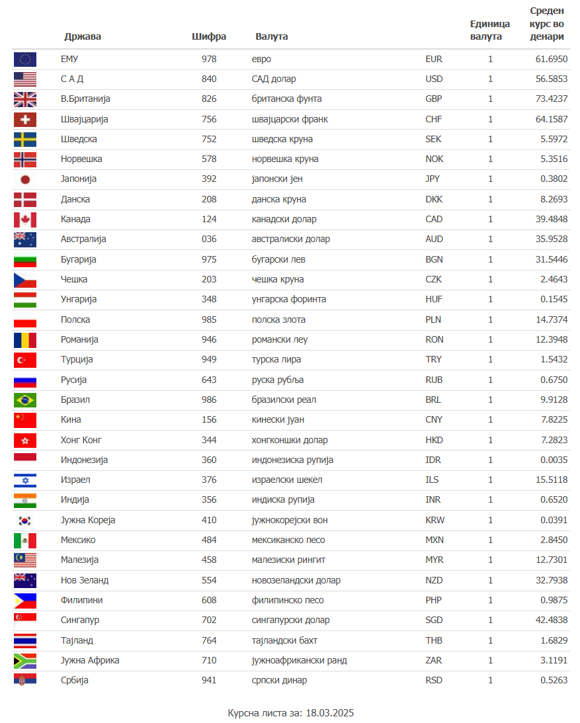Click the Serbia RSD currency code
Image resolution: width=580 pixels, height=723 pixels.
pyautogui.click(x=434, y=681)
